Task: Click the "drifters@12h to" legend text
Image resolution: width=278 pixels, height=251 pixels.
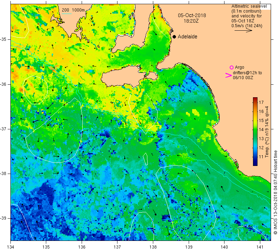Action: pos(247,73)
